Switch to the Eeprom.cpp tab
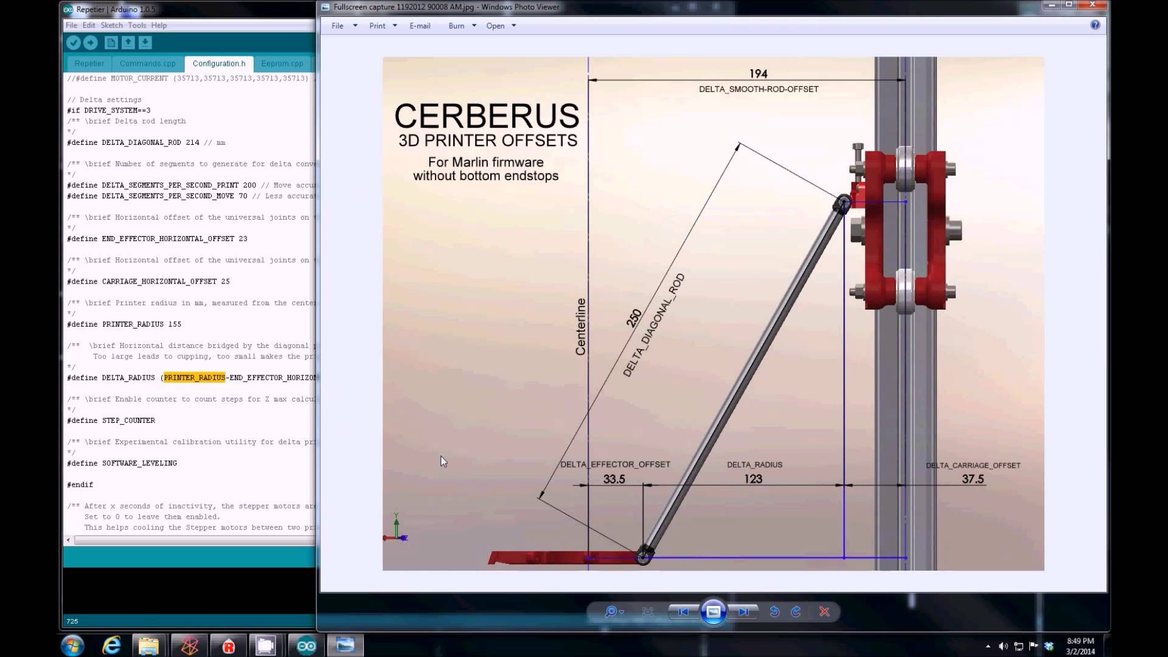Viewport: 1168px width, 657px height. coord(282,63)
